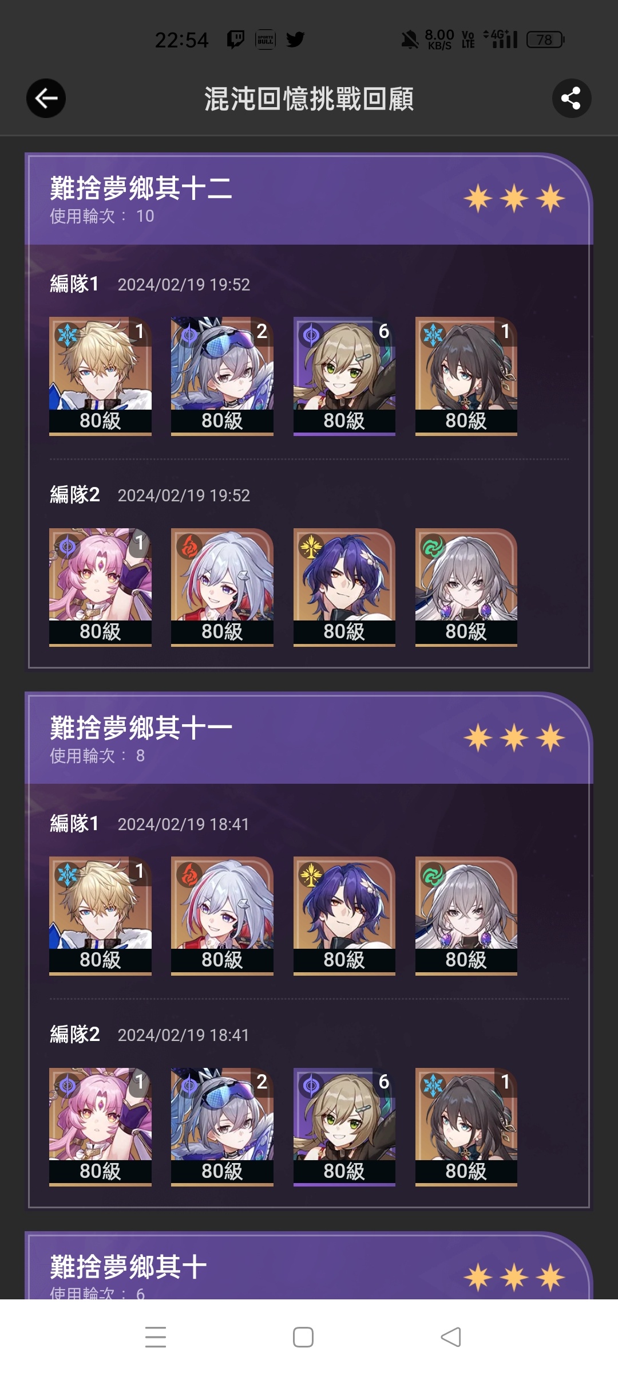Tap the Android home square button
The height and width of the screenshot is (1375, 618).
click(303, 1337)
